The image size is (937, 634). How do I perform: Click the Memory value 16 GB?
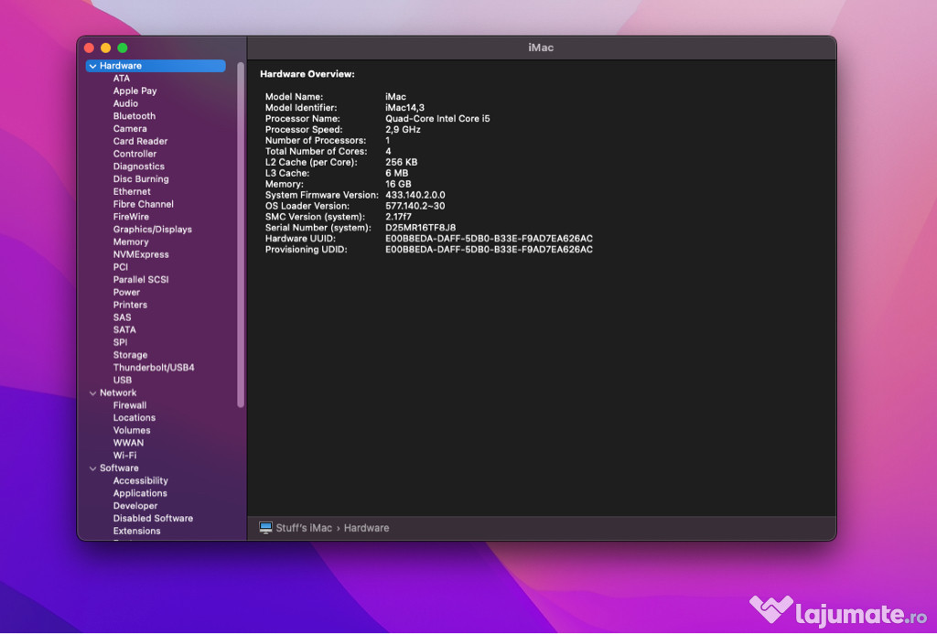(x=398, y=184)
